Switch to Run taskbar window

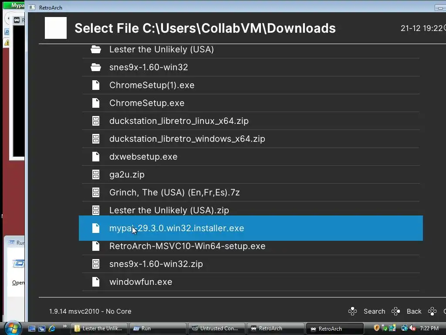[158, 328]
